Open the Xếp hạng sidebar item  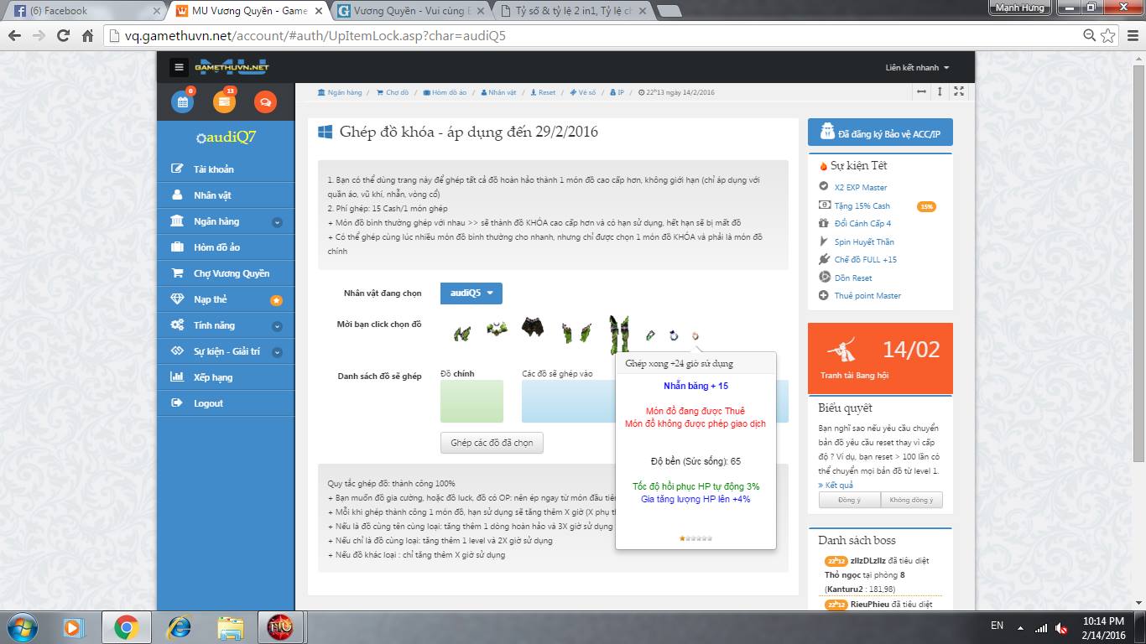point(226,377)
